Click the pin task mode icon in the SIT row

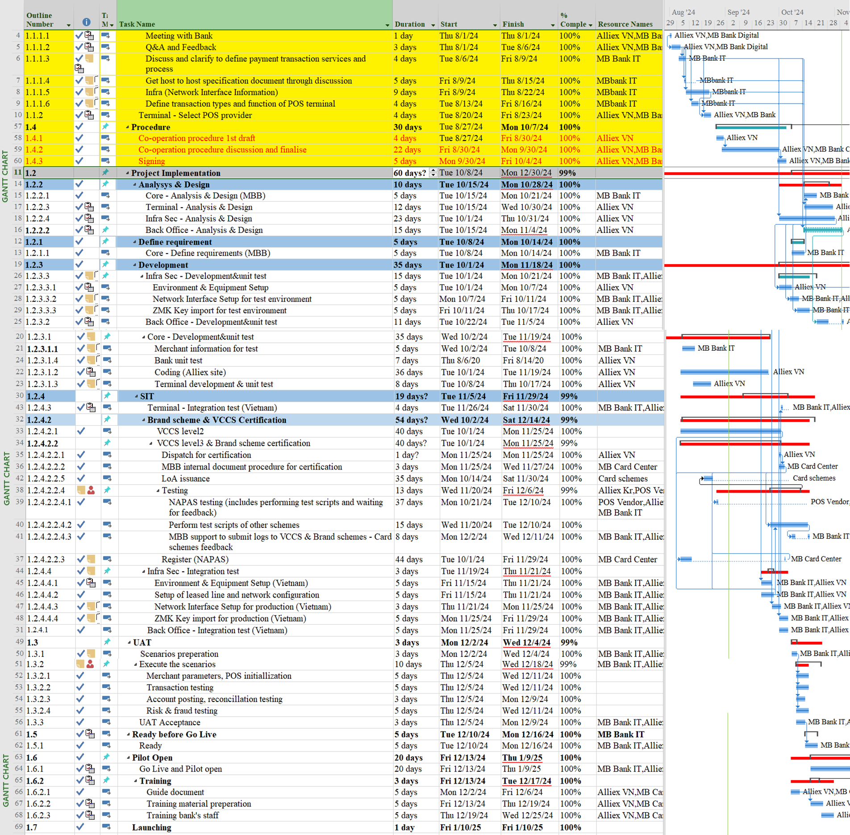click(107, 396)
